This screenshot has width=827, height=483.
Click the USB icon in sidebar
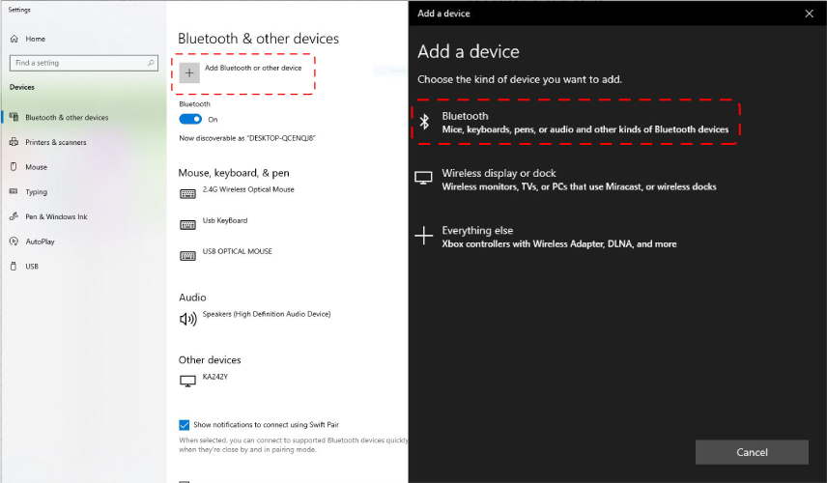pos(14,266)
